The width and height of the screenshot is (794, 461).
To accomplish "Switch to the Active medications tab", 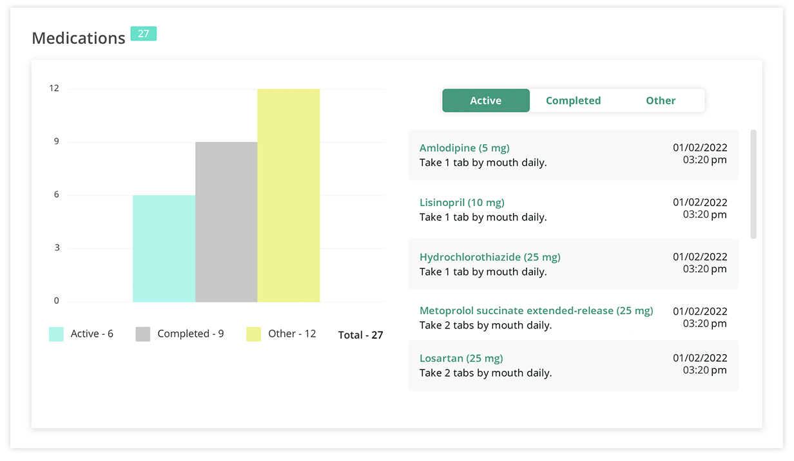I will coord(485,100).
